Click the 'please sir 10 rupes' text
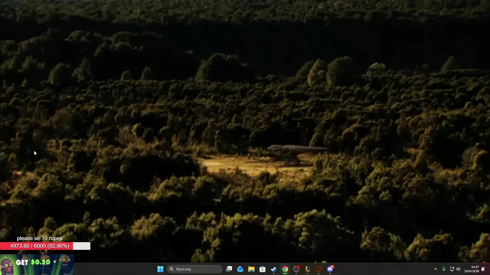The height and width of the screenshot is (275, 490). pos(39,238)
